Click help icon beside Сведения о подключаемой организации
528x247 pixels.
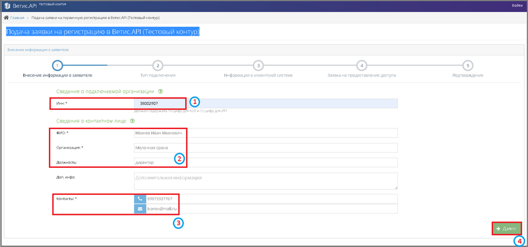tap(160, 91)
